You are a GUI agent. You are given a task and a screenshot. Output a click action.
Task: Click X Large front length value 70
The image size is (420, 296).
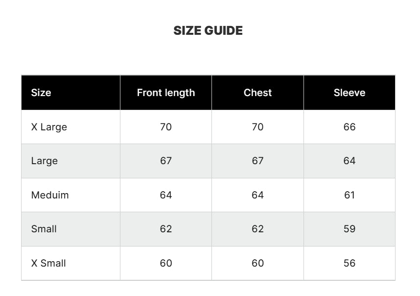click(x=166, y=127)
